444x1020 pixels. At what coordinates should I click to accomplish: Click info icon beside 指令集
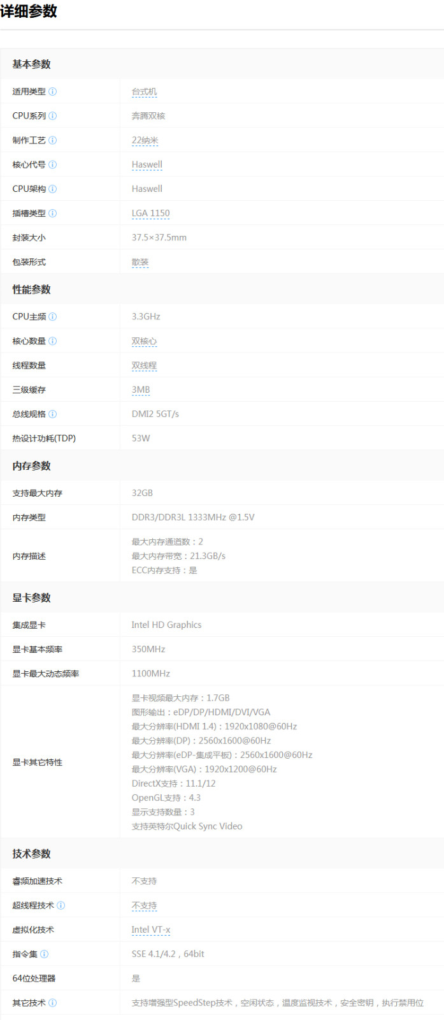click(44, 954)
